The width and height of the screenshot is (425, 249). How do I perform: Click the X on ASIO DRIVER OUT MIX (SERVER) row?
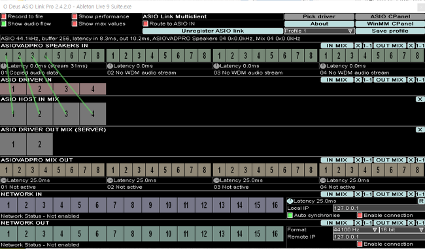[x=420, y=129]
